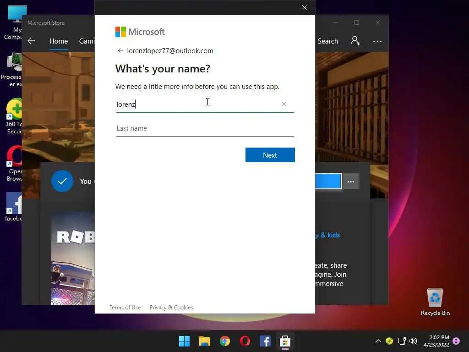Screen dimensions: 469x352
Task: Click the Next button
Action: pyautogui.click(x=270, y=155)
